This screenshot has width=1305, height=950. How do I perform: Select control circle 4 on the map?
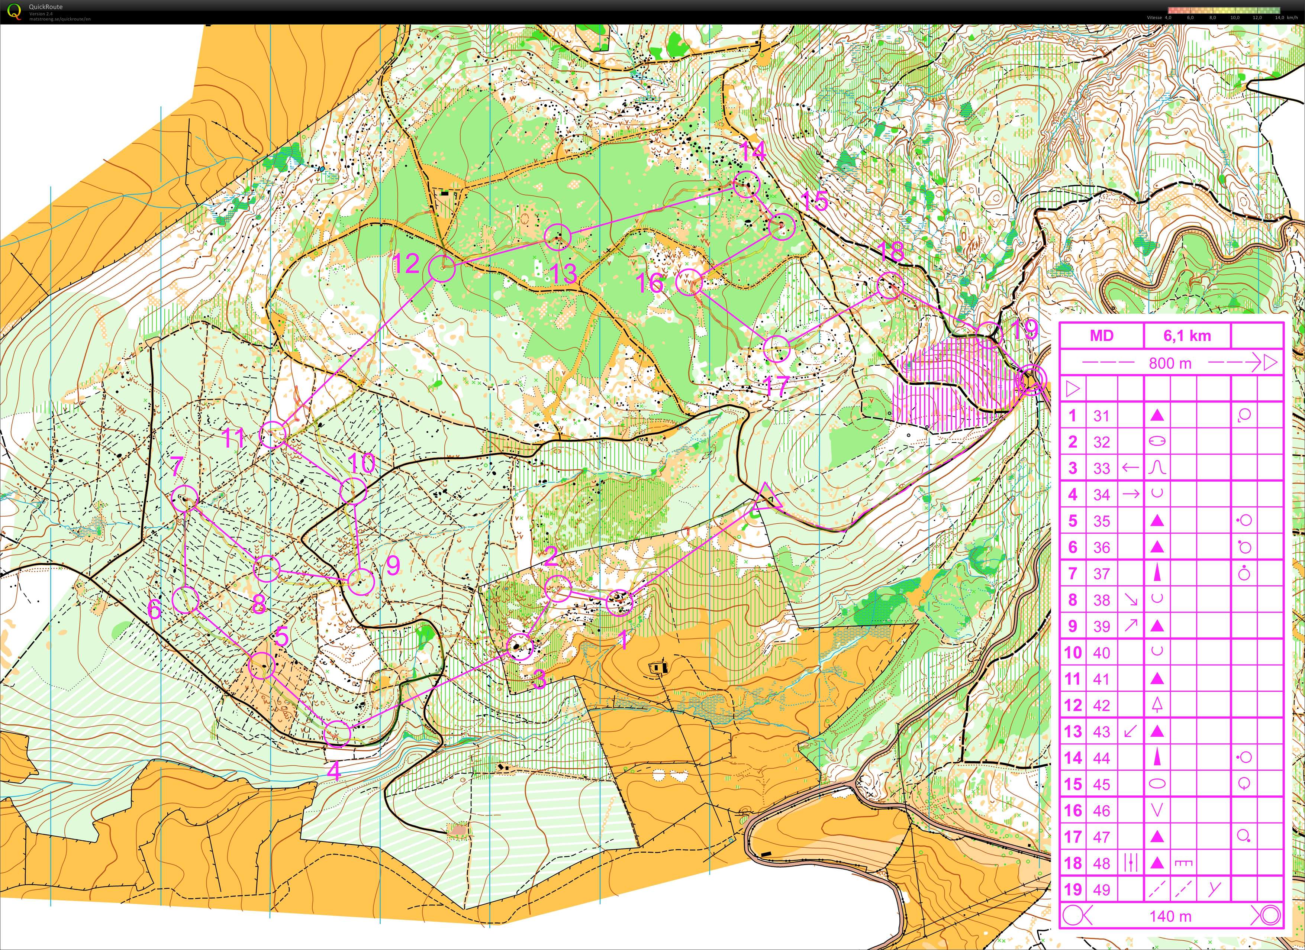coord(337,734)
